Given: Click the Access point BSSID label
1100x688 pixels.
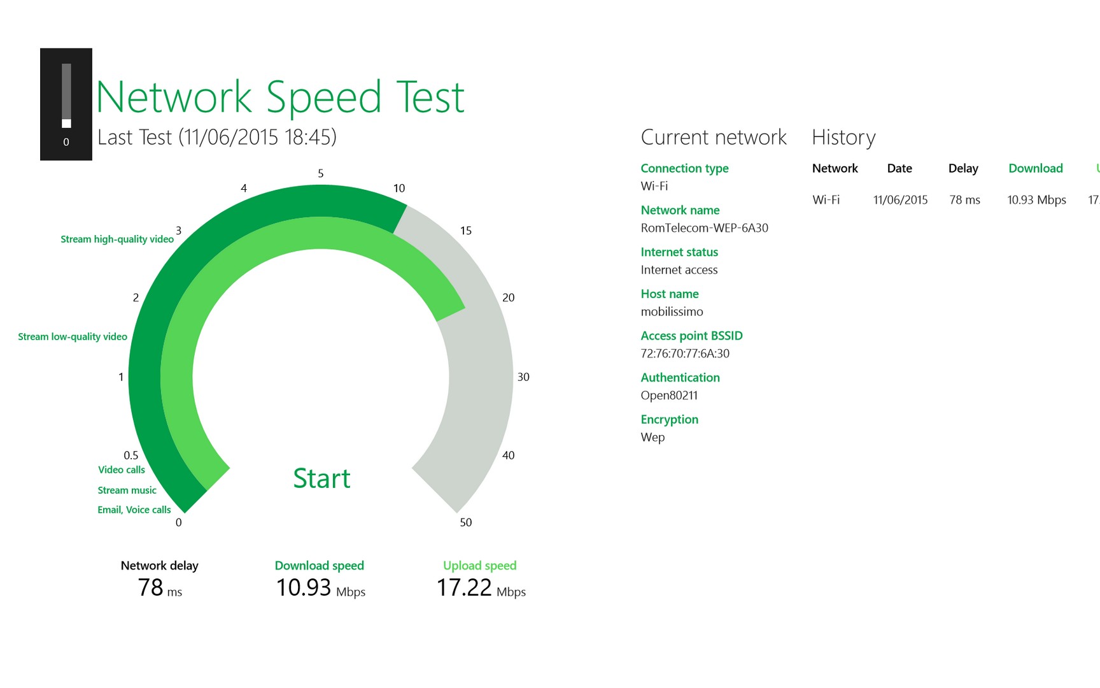Looking at the screenshot, I should click(x=691, y=336).
